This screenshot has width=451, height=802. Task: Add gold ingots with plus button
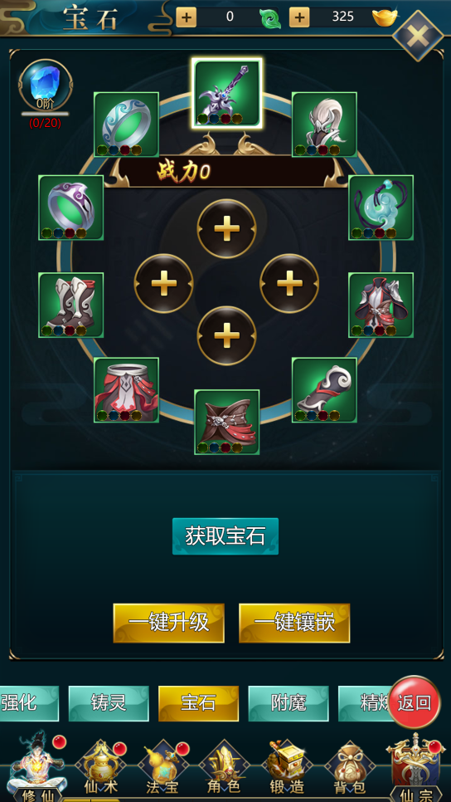click(x=299, y=17)
